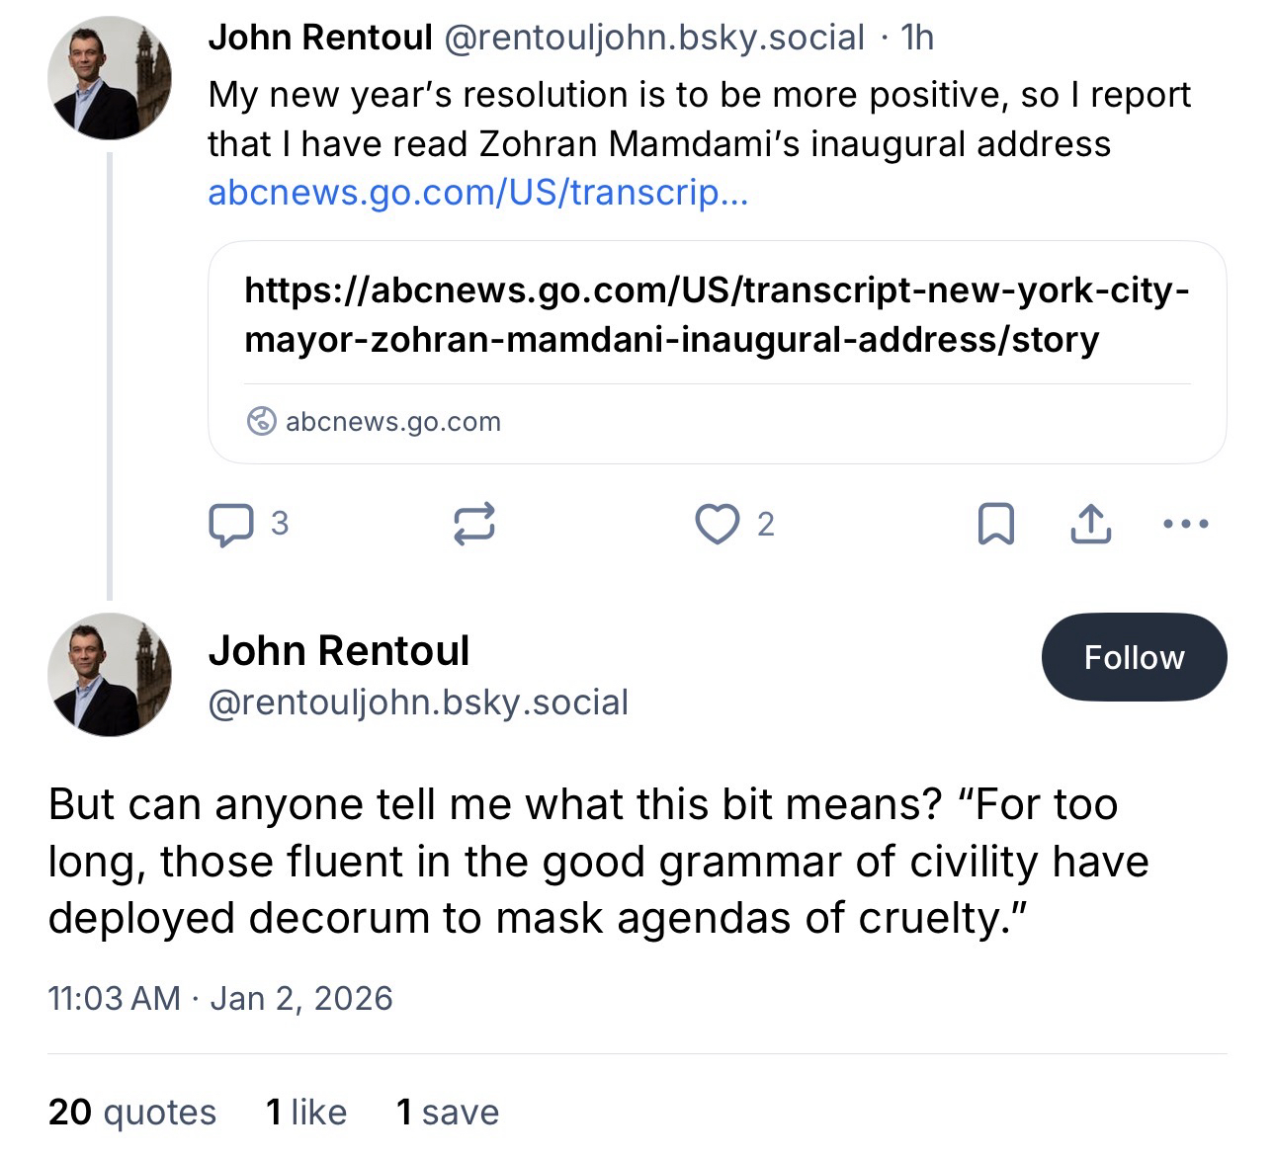Image resolution: width=1275 pixels, height=1159 pixels.
Task: Open the three-dot more options menu
Action: [x=1185, y=524]
